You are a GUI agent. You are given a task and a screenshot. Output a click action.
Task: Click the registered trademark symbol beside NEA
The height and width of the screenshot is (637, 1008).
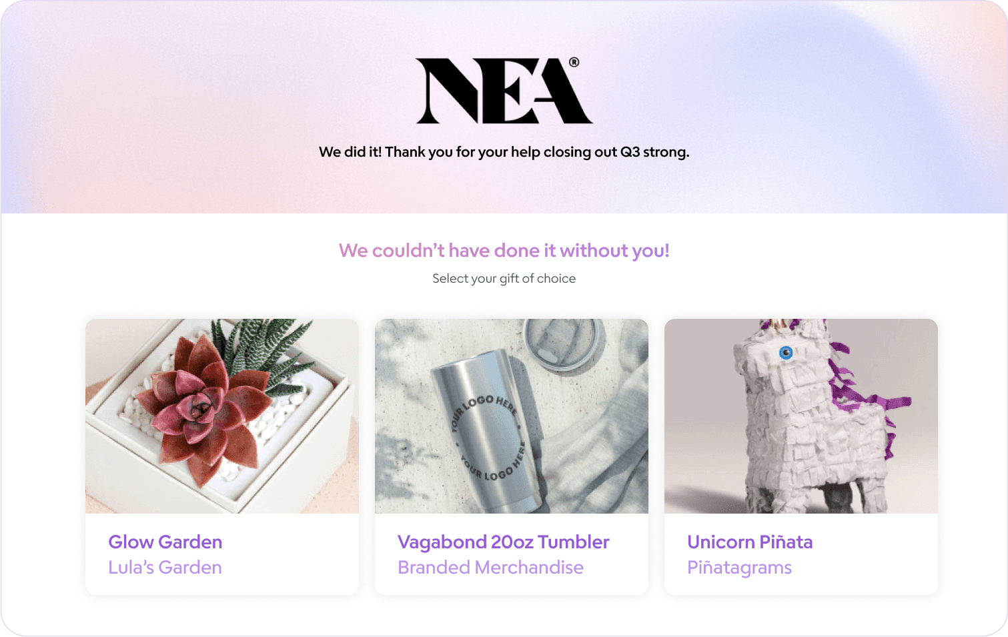point(574,63)
